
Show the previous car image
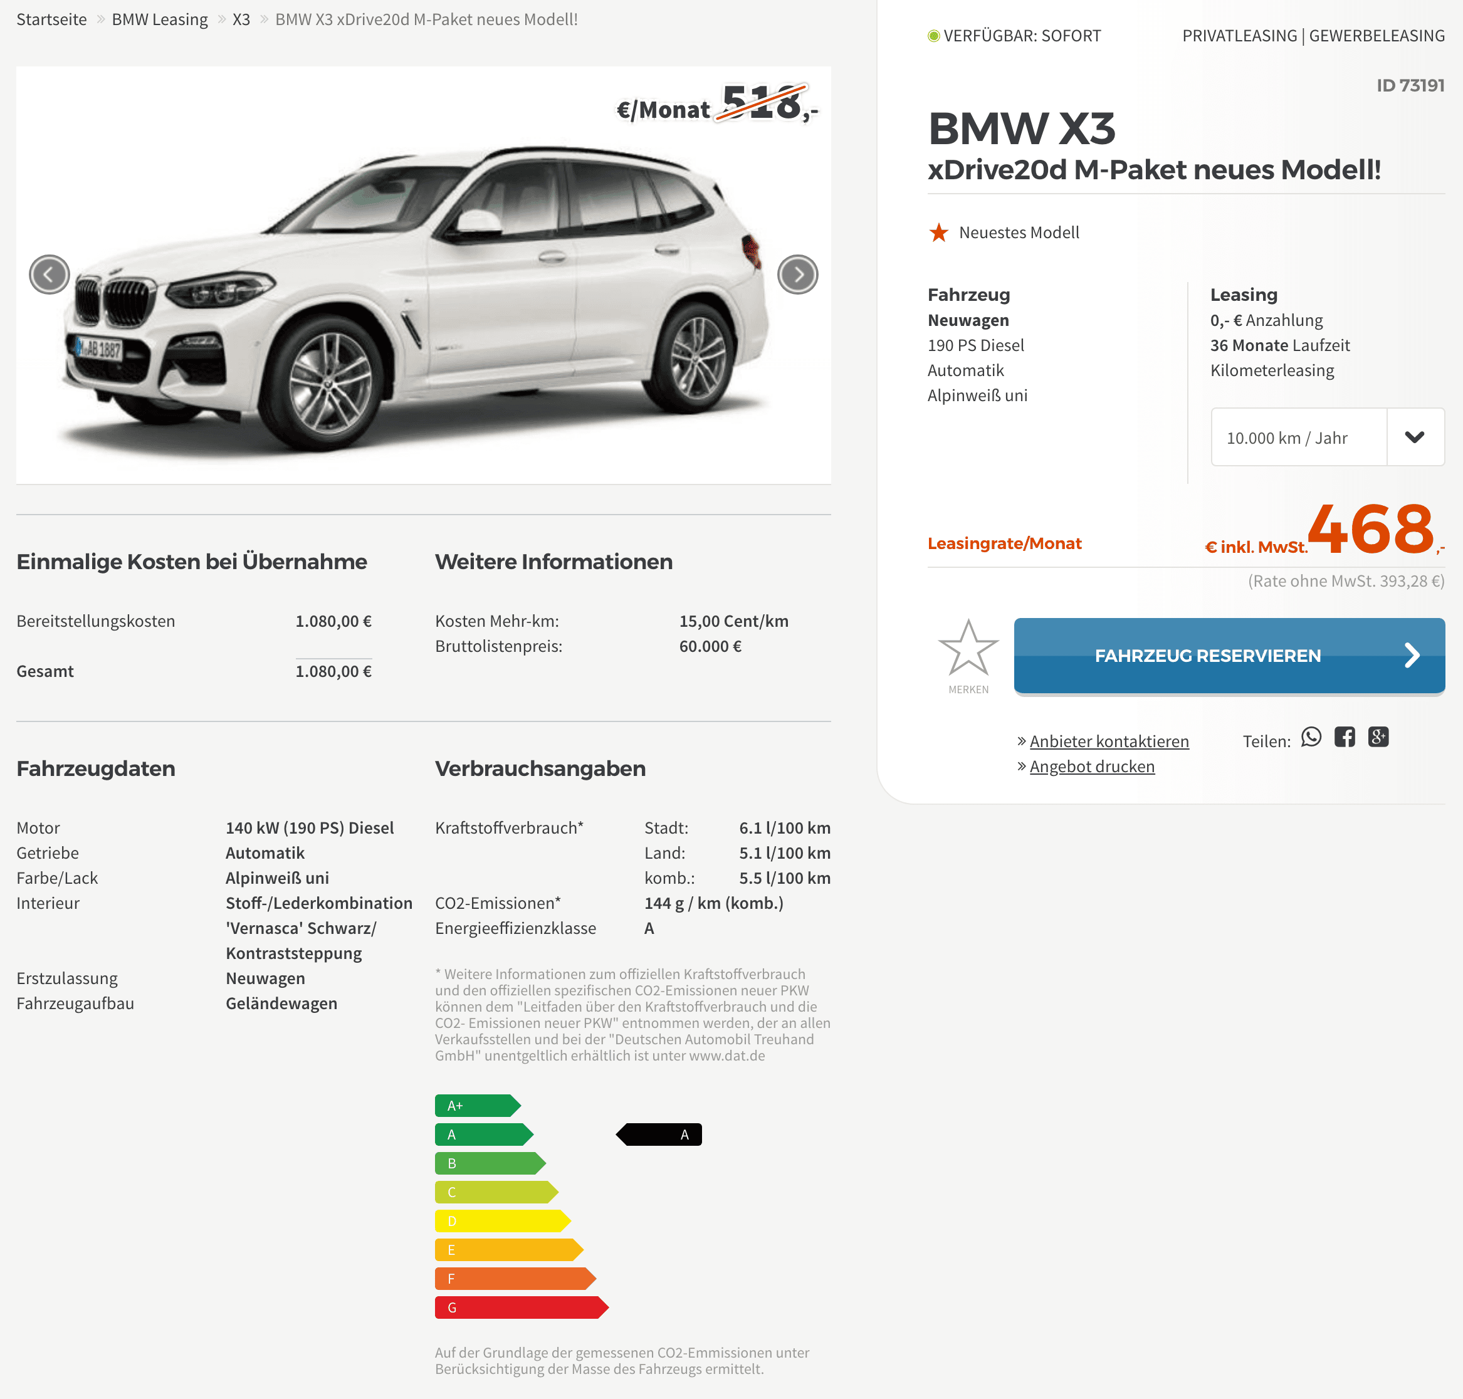(50, 275)
